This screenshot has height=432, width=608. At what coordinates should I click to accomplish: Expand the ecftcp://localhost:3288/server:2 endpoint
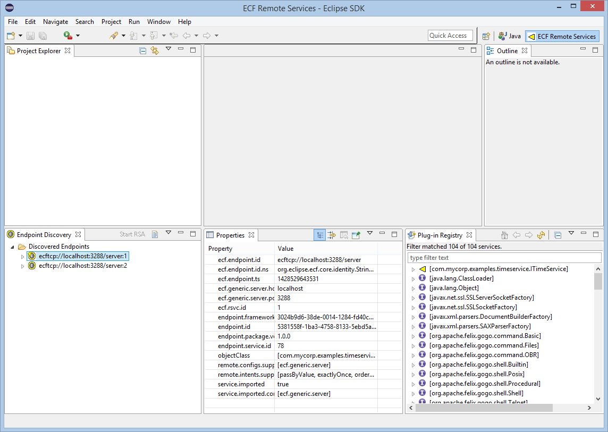[22, 266]
